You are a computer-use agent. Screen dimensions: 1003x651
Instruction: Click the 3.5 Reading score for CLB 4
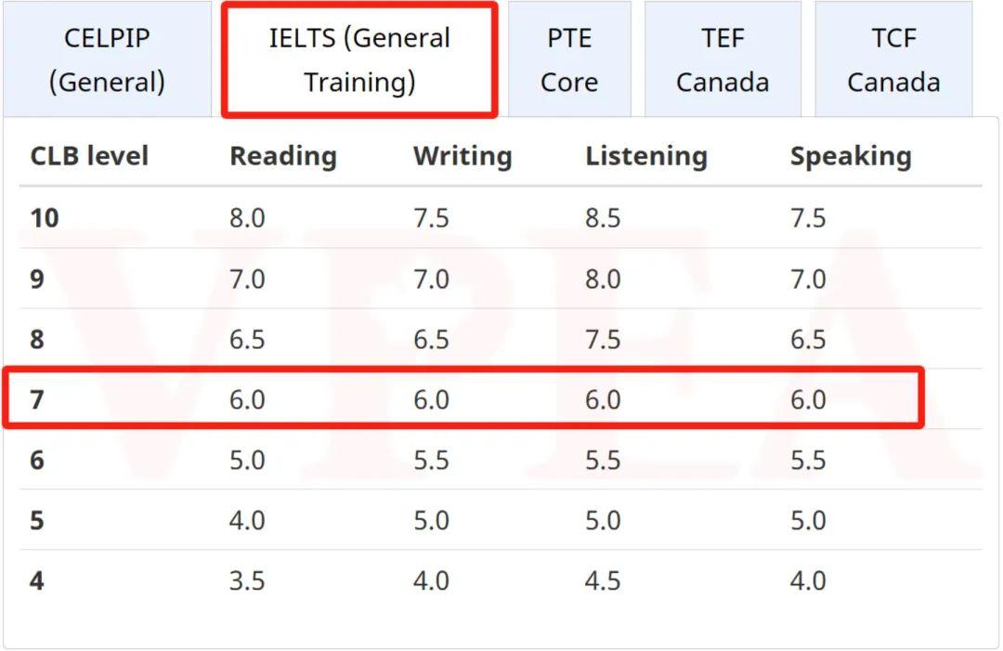click(247, 580)
